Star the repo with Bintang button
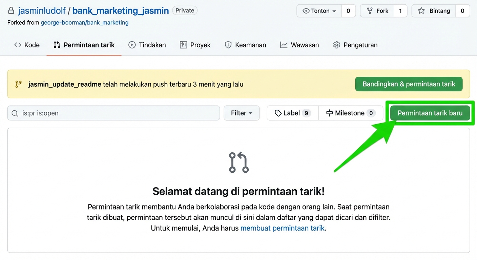The width and height of the screenshot is (477, 260). pyautogui.click(x=434, y=11)
